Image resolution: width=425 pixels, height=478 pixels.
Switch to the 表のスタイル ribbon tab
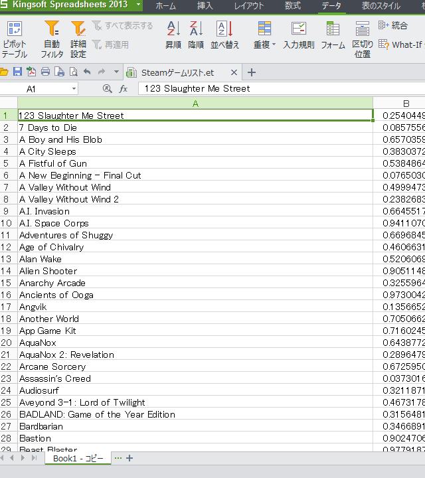(381, 6)
